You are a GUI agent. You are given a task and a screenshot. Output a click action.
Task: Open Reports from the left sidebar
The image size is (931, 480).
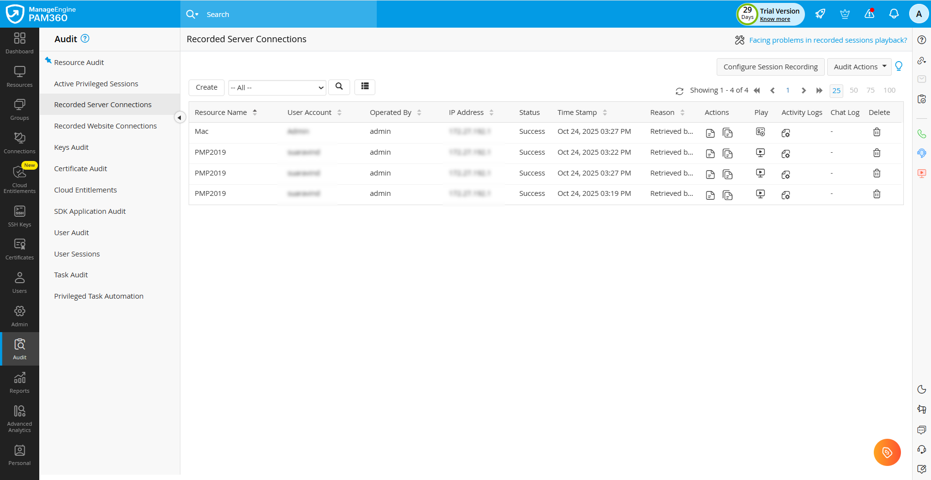coord(19,383)
